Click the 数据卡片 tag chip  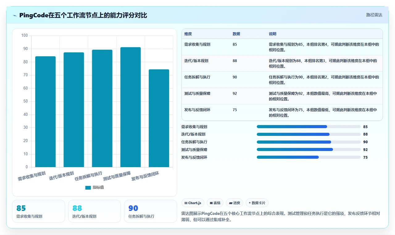pos(257,203)
